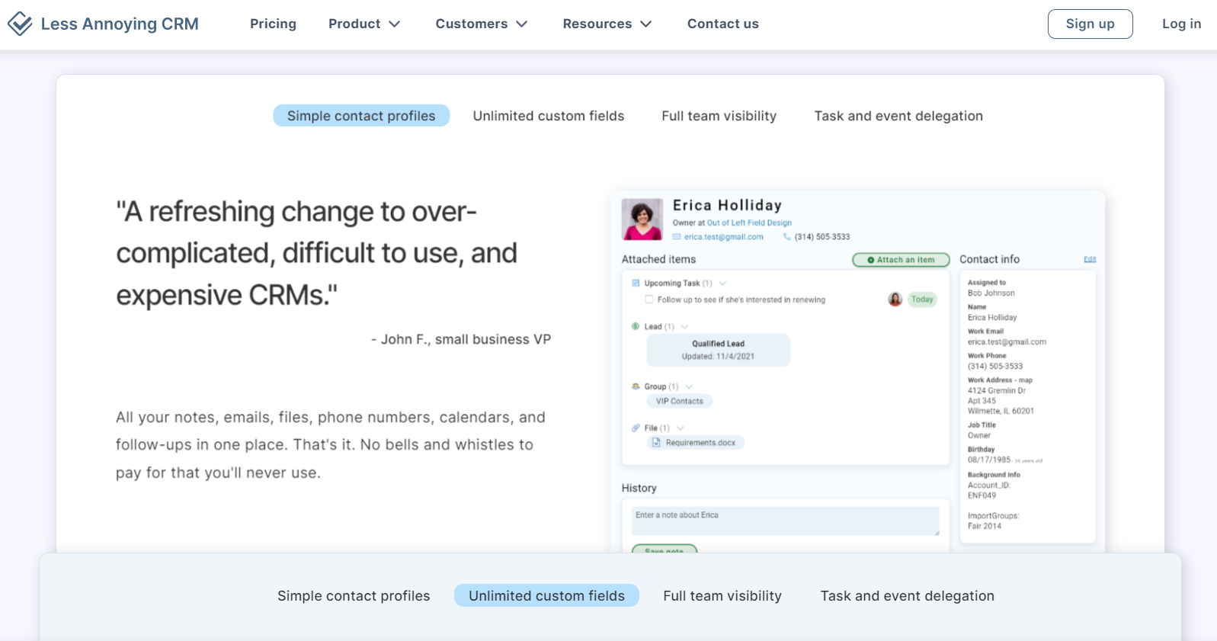Click the Save note button
This screenshot has height=641, width=1217.
[665, 550]
